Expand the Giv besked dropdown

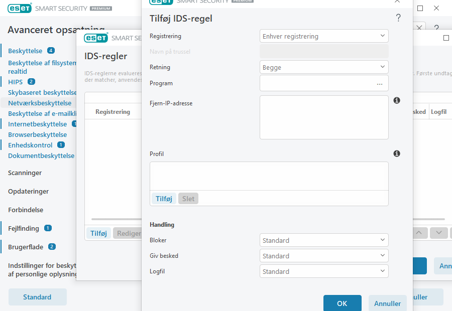coord(324,256)
